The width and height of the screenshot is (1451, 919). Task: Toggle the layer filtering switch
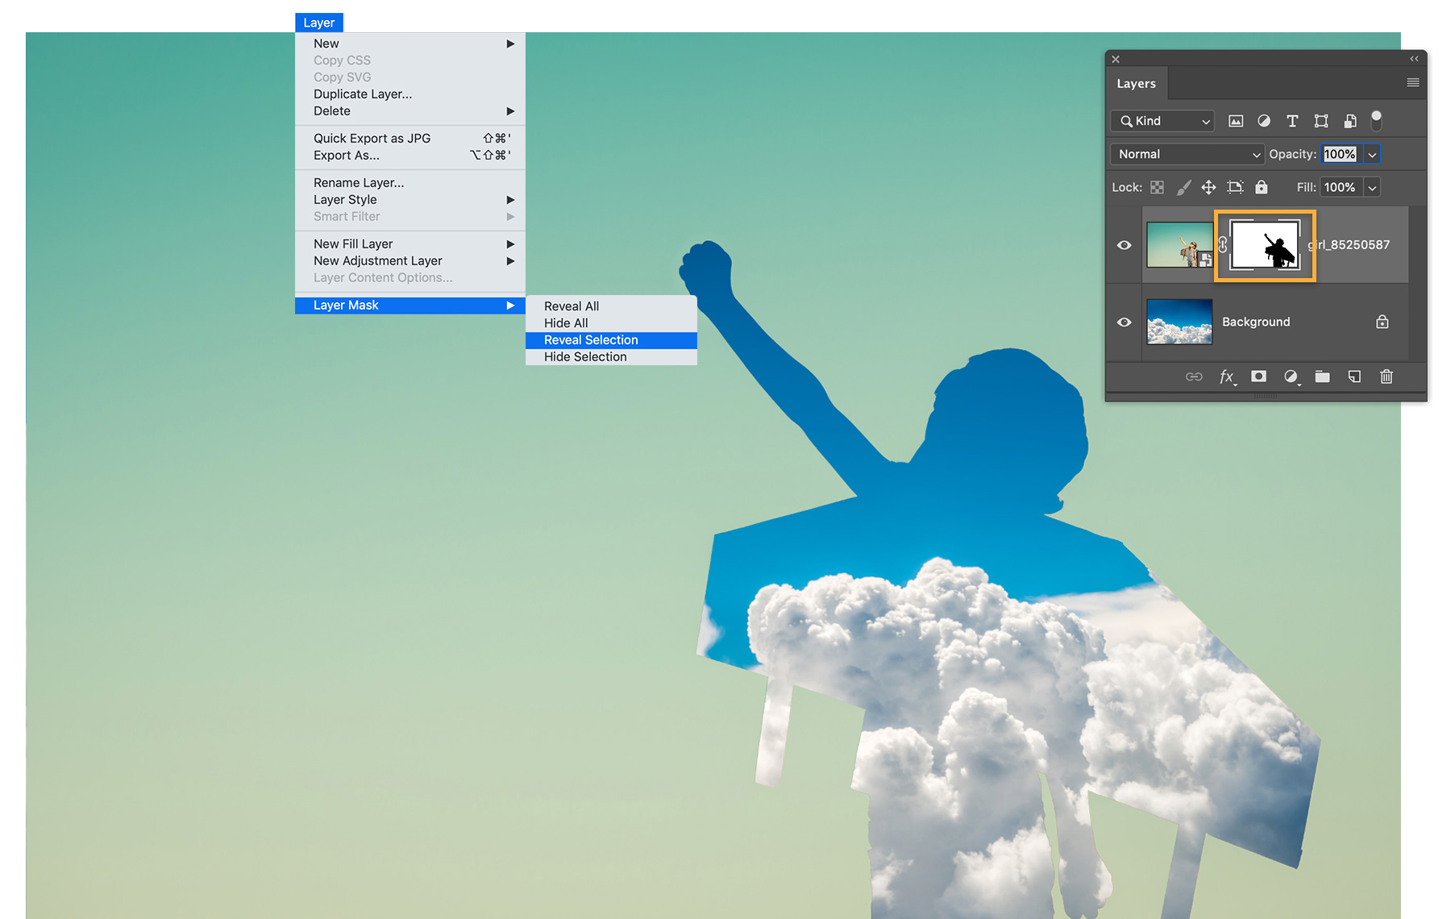1376,121
